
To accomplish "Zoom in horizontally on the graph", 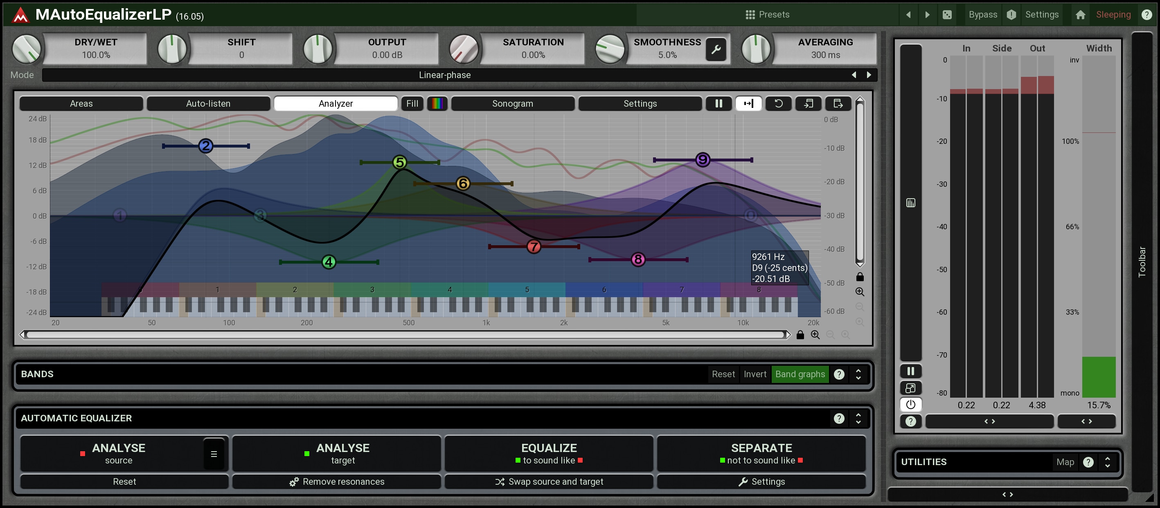I will pyautogui.click(x=815, y=335).
